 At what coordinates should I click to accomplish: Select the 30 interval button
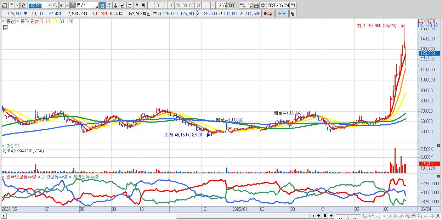point(185,5)
